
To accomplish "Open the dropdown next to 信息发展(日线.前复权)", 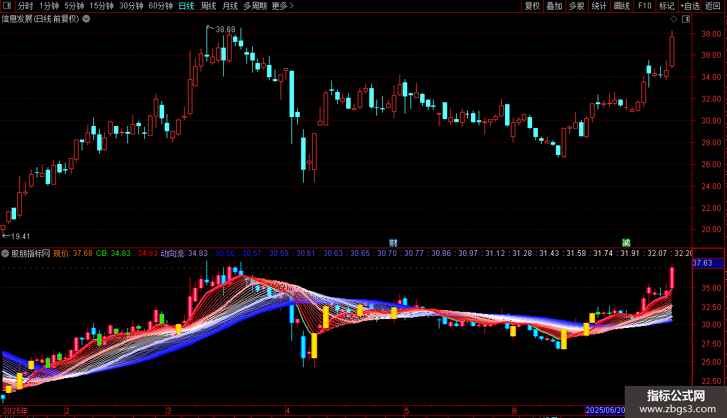I will (86, 19).
